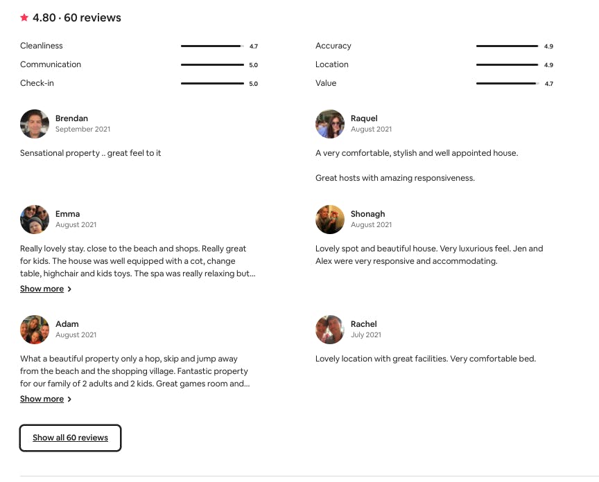The width and height of the screenshot is (599, 482).
Task: Click the reviewer name Brendan
Action: tap(71, 118)
